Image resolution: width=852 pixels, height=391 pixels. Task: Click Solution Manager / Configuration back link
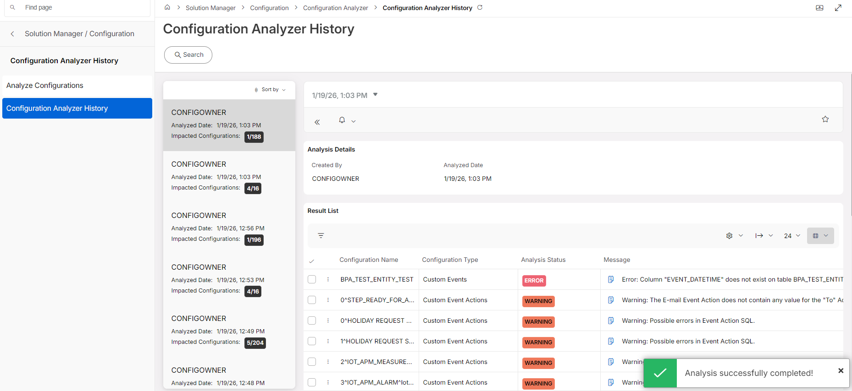[79, 34]
